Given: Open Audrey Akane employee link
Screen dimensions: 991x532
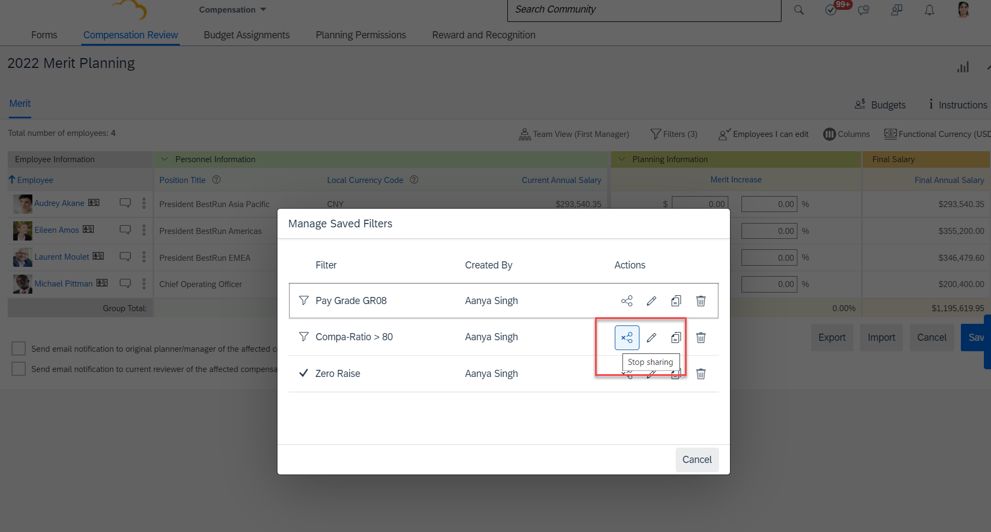Looking at the screenshot, I should (x=59, y=203).
